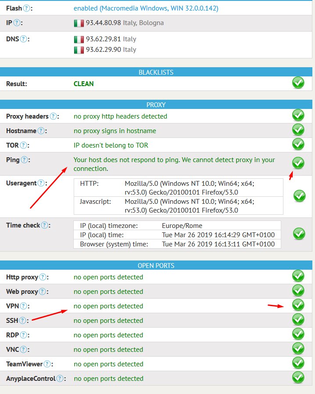Image resolution: width=315 pixels, height=394 pixels.
Task: Click the green checkmark in Blacklists result row
Action: coord(298,83)
